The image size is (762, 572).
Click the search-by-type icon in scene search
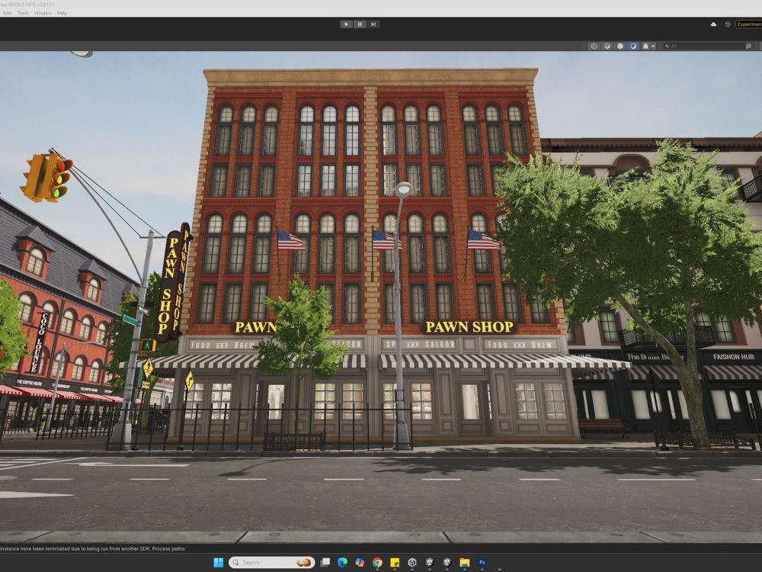coord(748,46)
